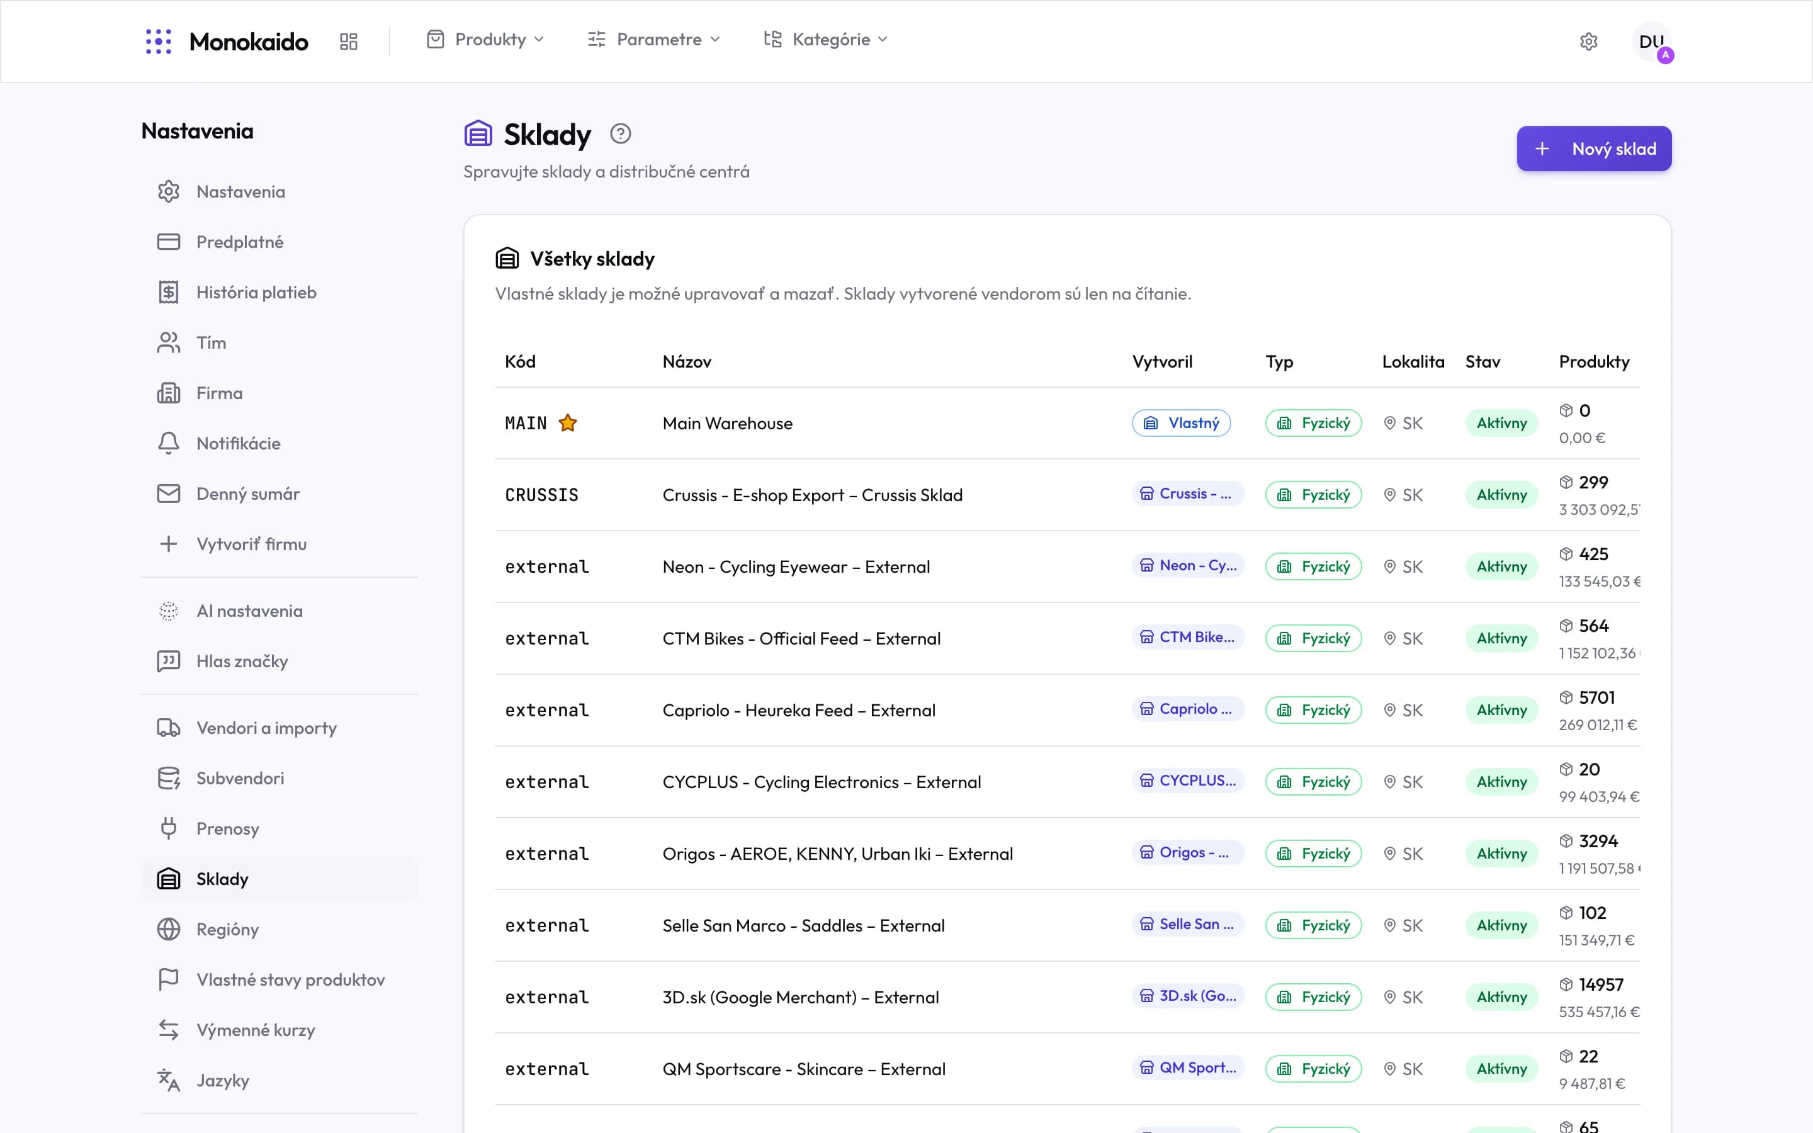The image size is (1813, 1133).
Task: Sort by the Produkty column header
Action: pyautogui.click(x=1593, y=362)
